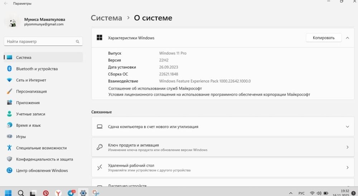Click the Копировать button
The width and height of the screenshot is (358, 196).
tap(324, 38)
